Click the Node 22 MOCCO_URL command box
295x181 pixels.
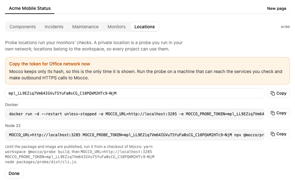135,135
